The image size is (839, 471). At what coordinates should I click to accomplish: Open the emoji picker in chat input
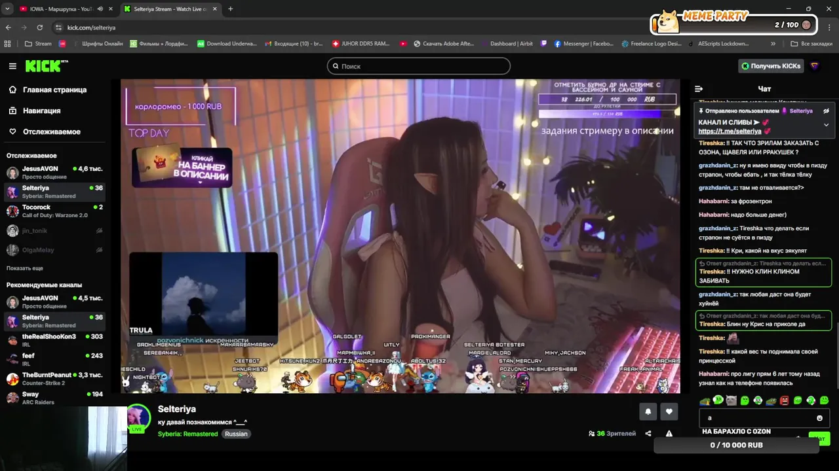pos(819,418)
